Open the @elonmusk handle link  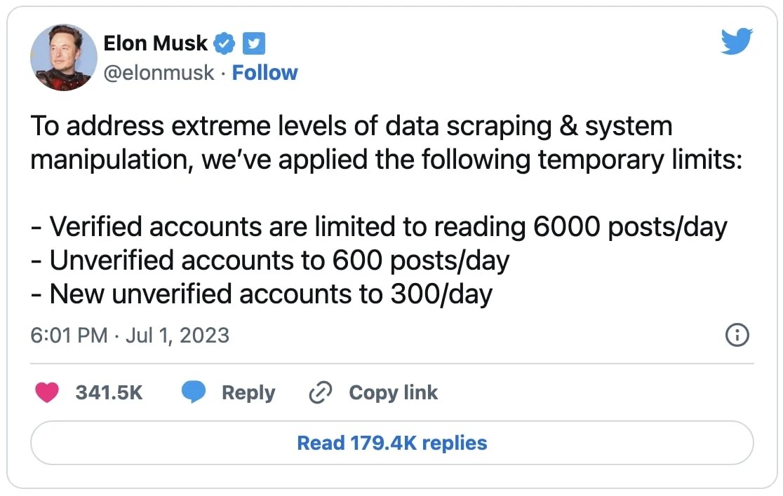pyautogui.click(x=159, y=73)
